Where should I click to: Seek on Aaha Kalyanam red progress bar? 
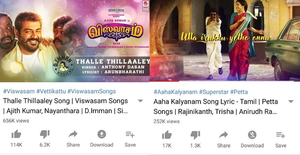tap(225, 81)
